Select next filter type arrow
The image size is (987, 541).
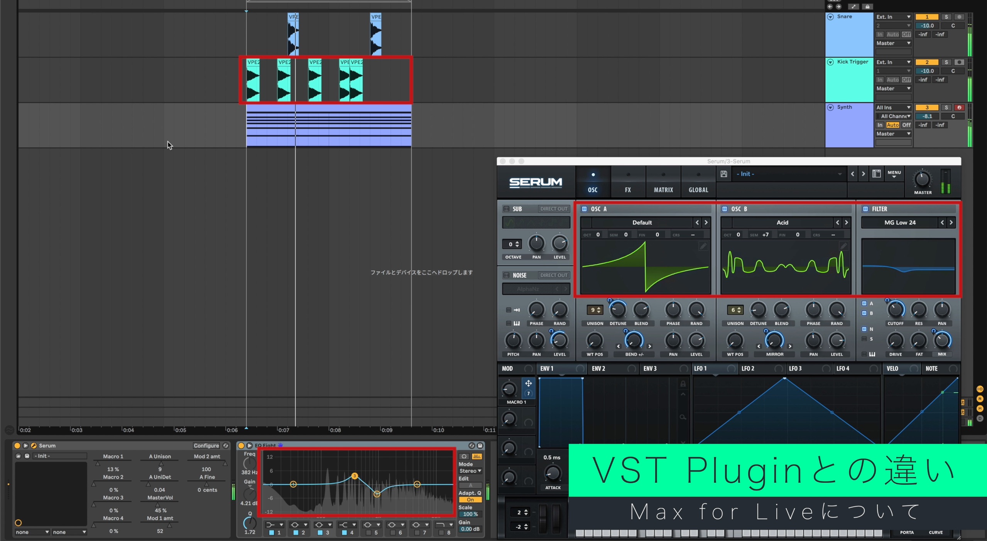[951, 222]
